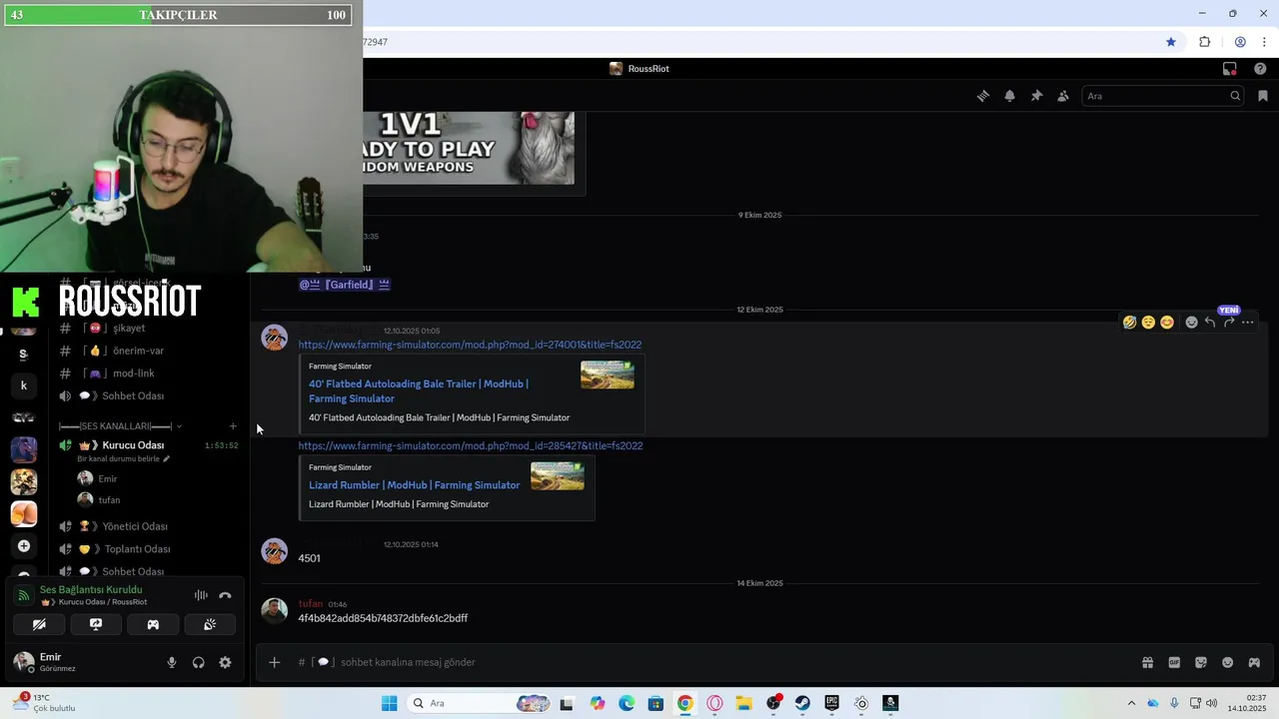Toggle the member list icon
Screen dimensions: 1279x719
click(x=1063, y=96)
